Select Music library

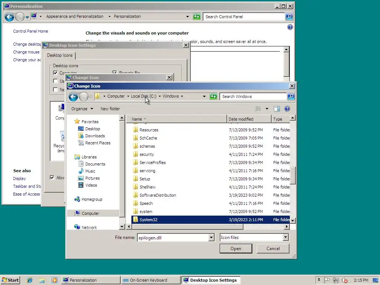click(x=87, y=171)
